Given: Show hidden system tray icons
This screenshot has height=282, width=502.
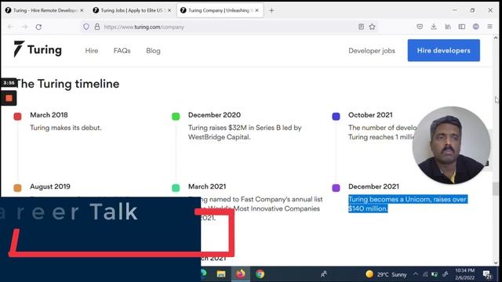Looking at the screenshot, I should point(415,274).
